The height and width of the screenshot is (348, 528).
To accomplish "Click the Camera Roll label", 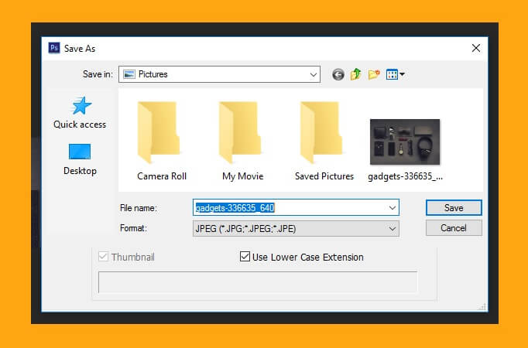I will point(162,176).
